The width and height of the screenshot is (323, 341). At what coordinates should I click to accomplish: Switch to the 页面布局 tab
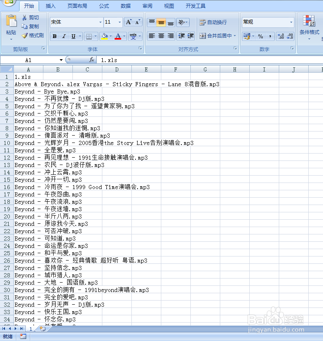pyautogui.click(x=77, y=6)
